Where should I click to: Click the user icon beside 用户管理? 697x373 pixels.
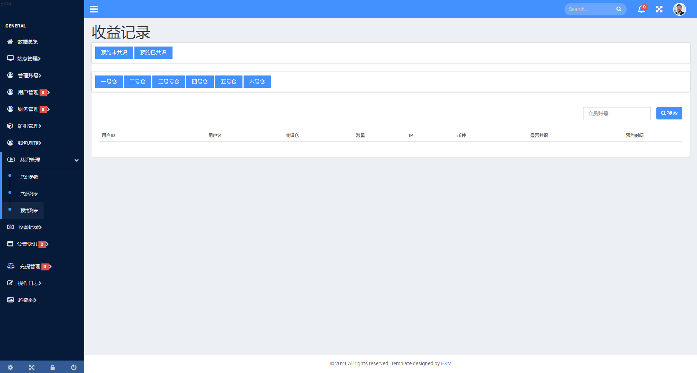[10, 92]
